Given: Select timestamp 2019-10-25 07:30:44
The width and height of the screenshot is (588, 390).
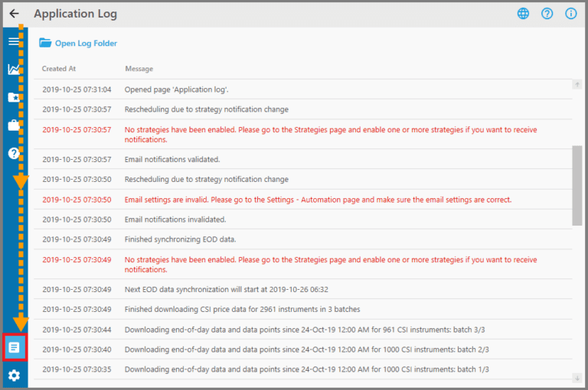Looking at the screenshot, I should coord(77,330).
